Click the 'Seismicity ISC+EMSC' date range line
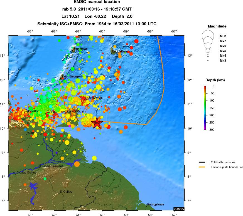Viewport: 243px width, 216px height. (x=97, y=24)
